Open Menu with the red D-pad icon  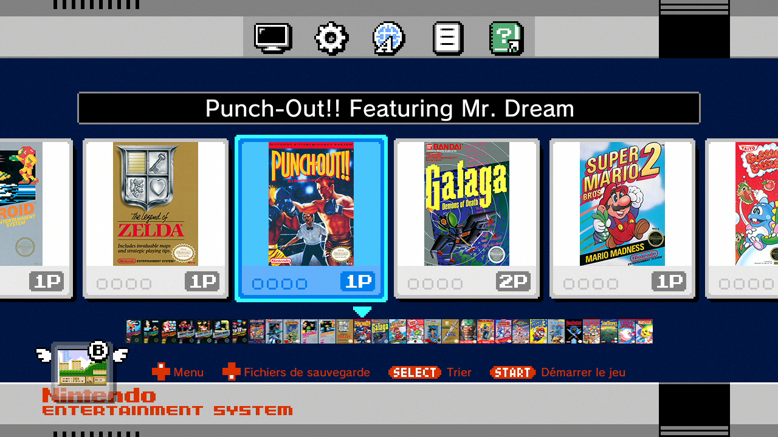pos(177,372)
